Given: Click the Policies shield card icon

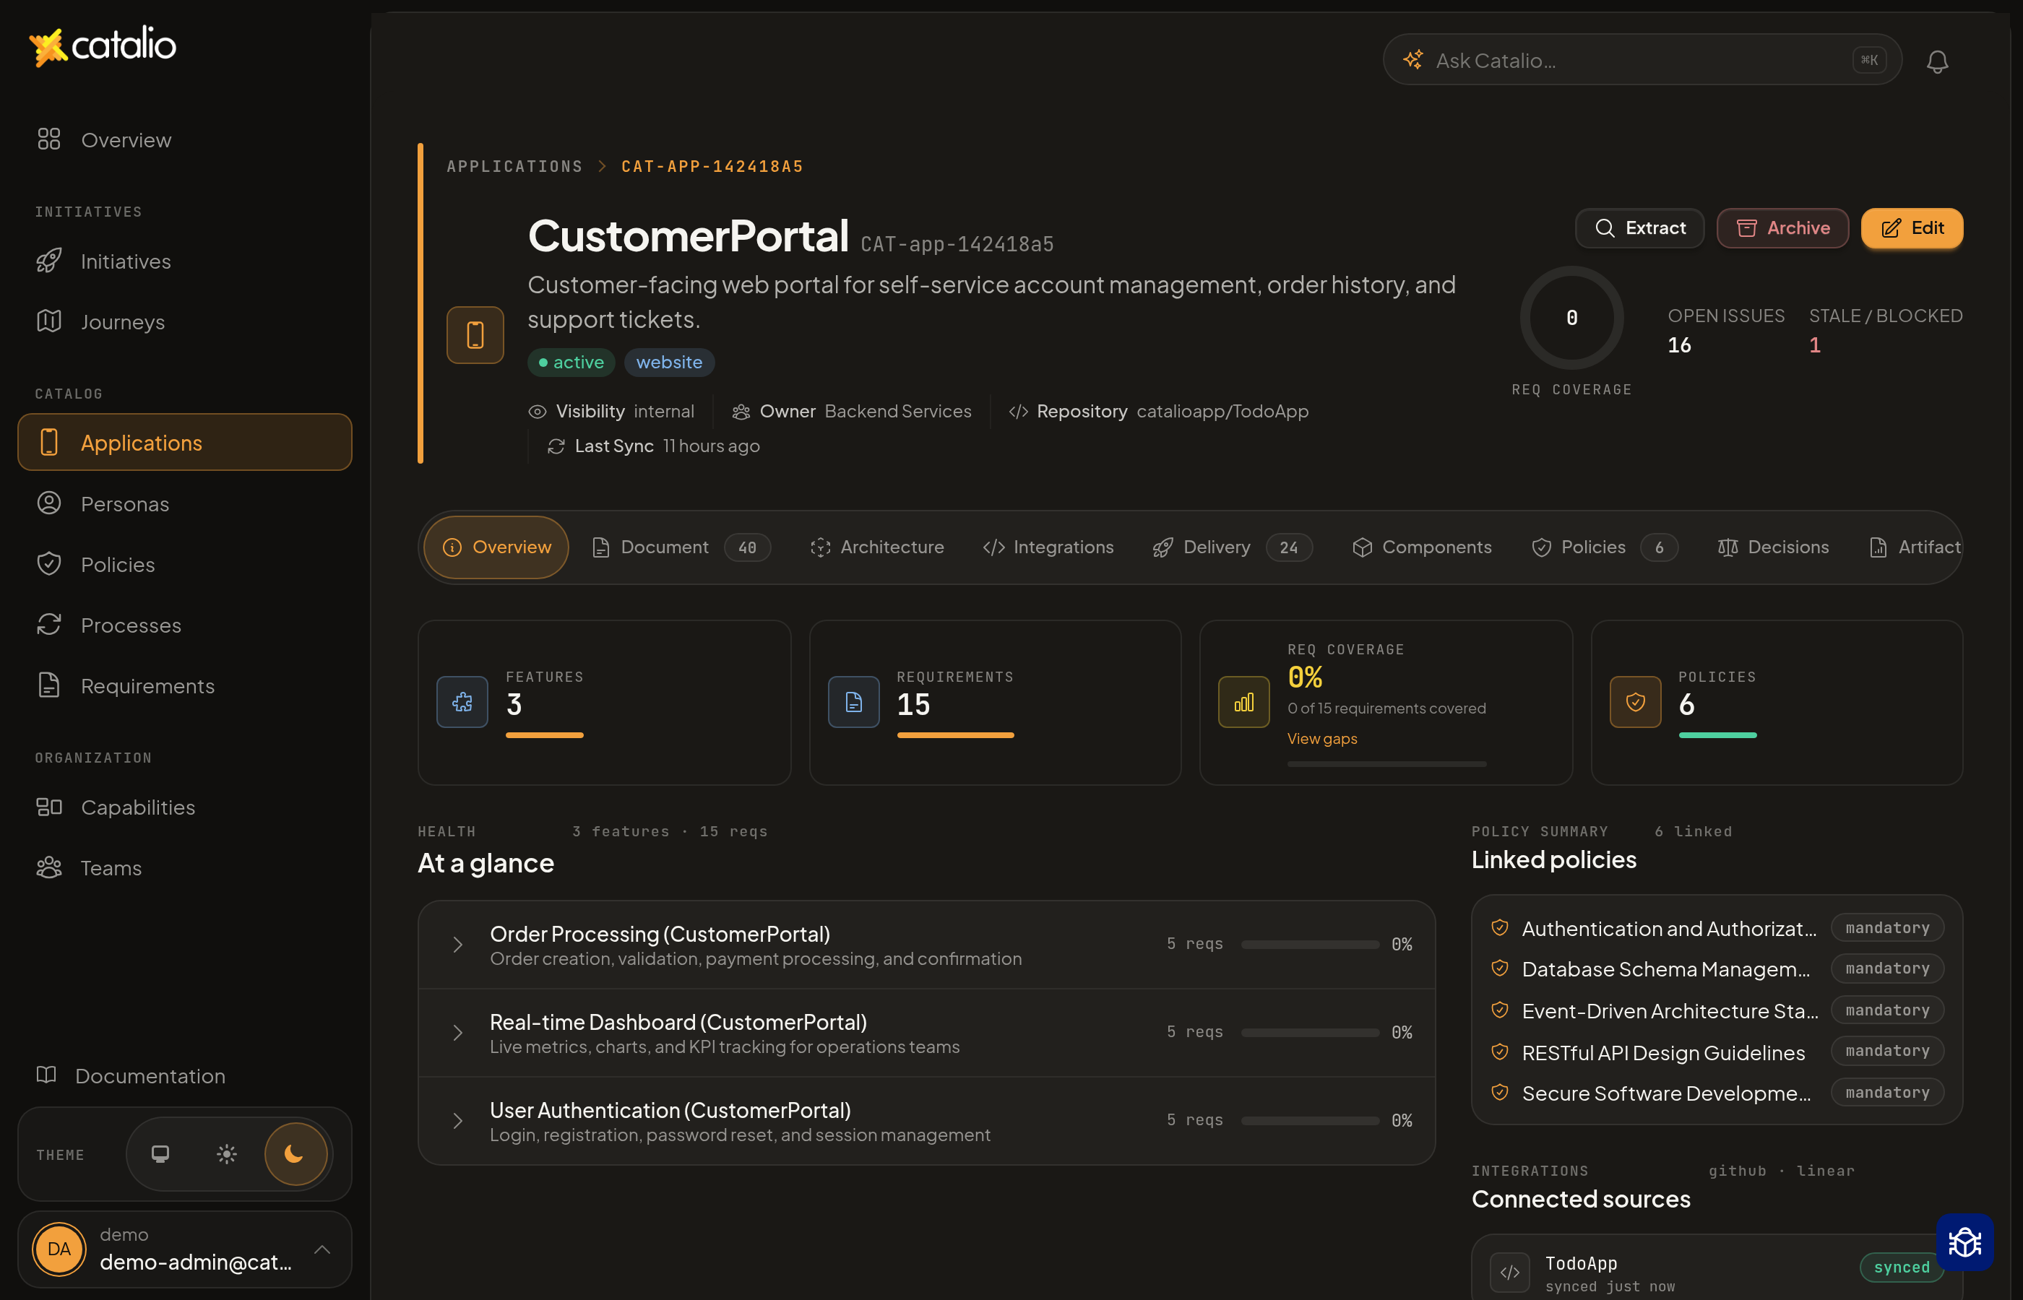Looking at the screenshot, I should pos(1636,701).
